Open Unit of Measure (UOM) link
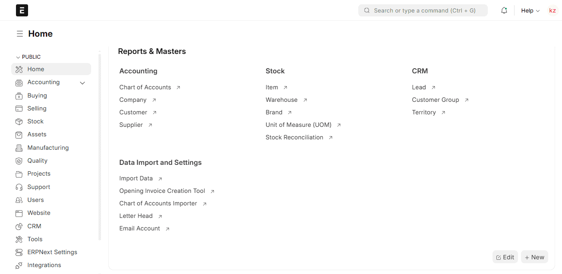 (299, 125)
